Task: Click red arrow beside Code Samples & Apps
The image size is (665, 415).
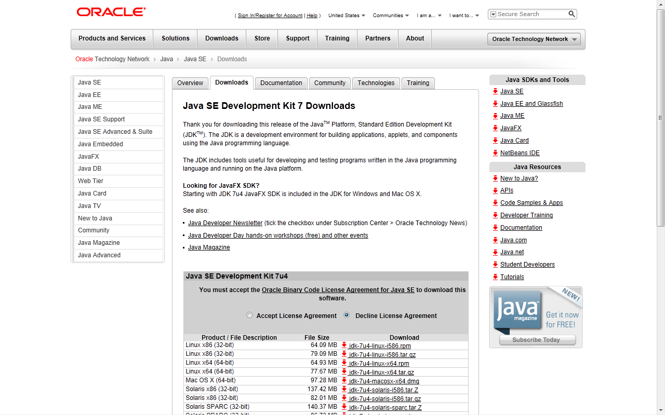Action: (496, 203)
